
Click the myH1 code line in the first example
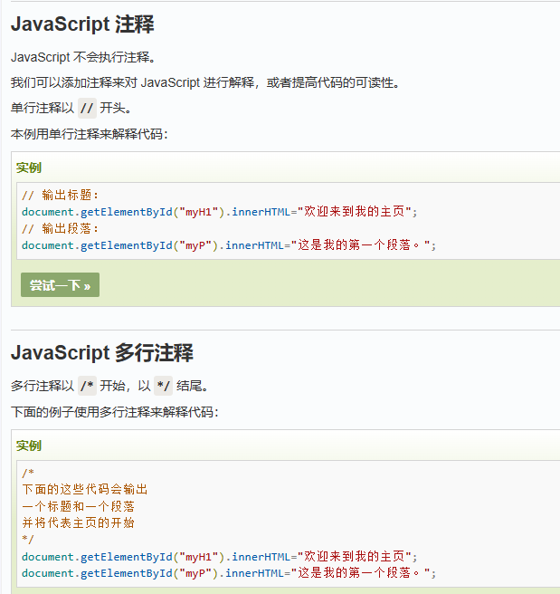(220, 211)
